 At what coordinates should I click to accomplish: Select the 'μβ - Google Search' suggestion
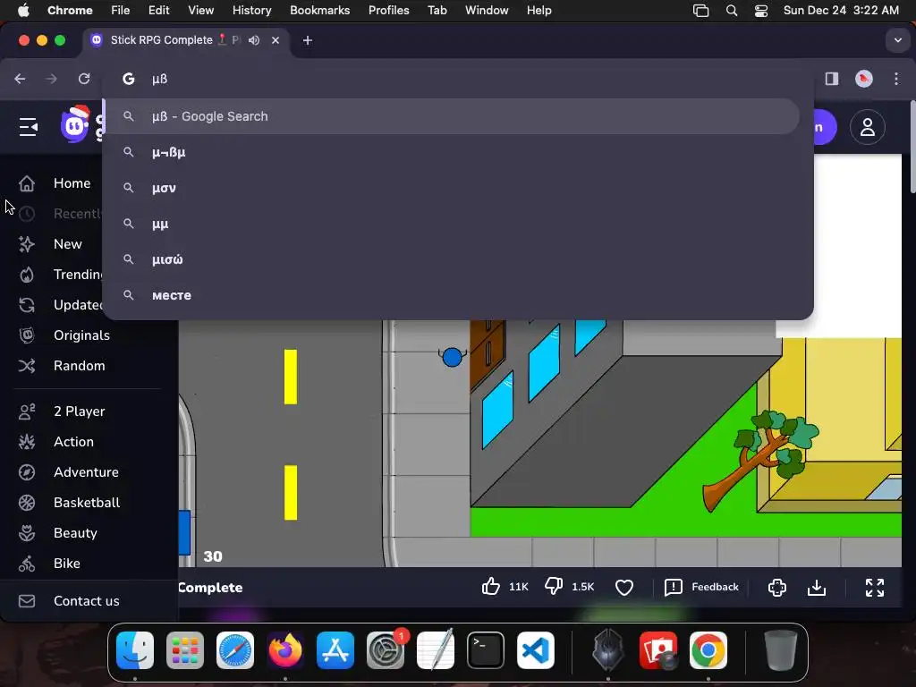tap(451, 116)
